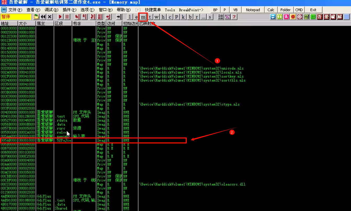
Task: Open the 调试(D) menu
Action: tap(51, 10)
